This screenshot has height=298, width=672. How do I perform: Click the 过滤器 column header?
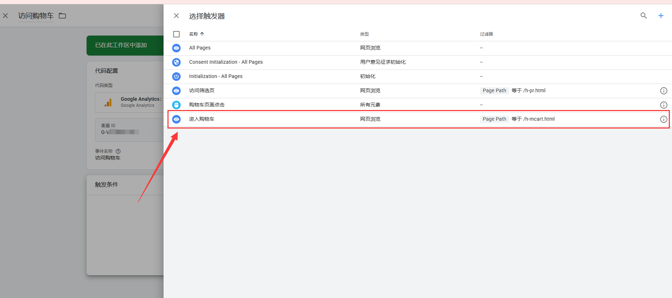click(486, 34)
